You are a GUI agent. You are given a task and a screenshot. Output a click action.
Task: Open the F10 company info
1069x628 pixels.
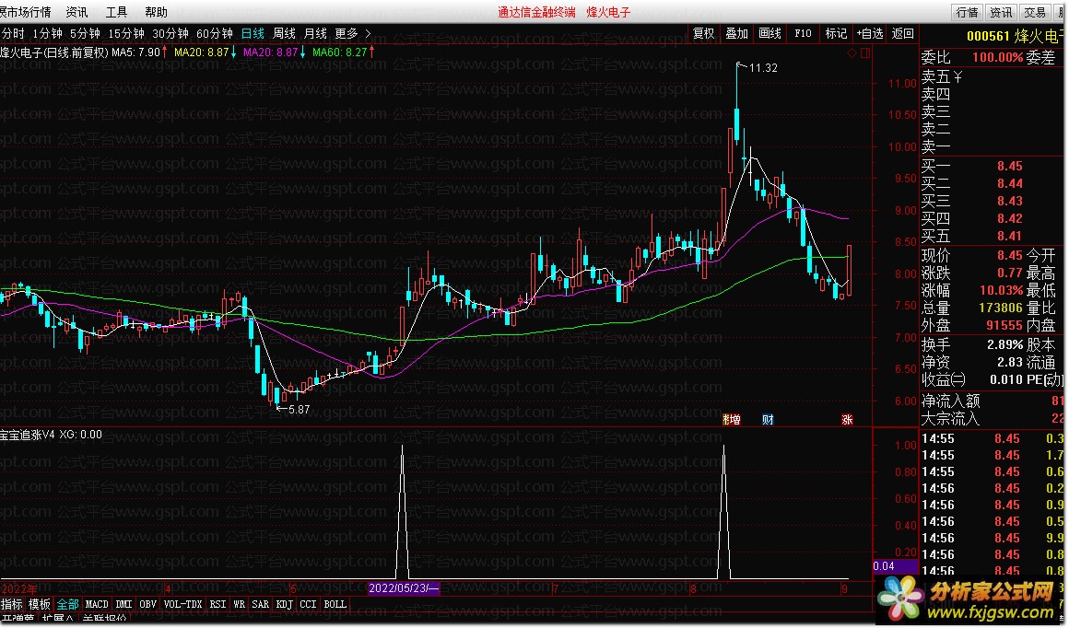tap(803, 33)
